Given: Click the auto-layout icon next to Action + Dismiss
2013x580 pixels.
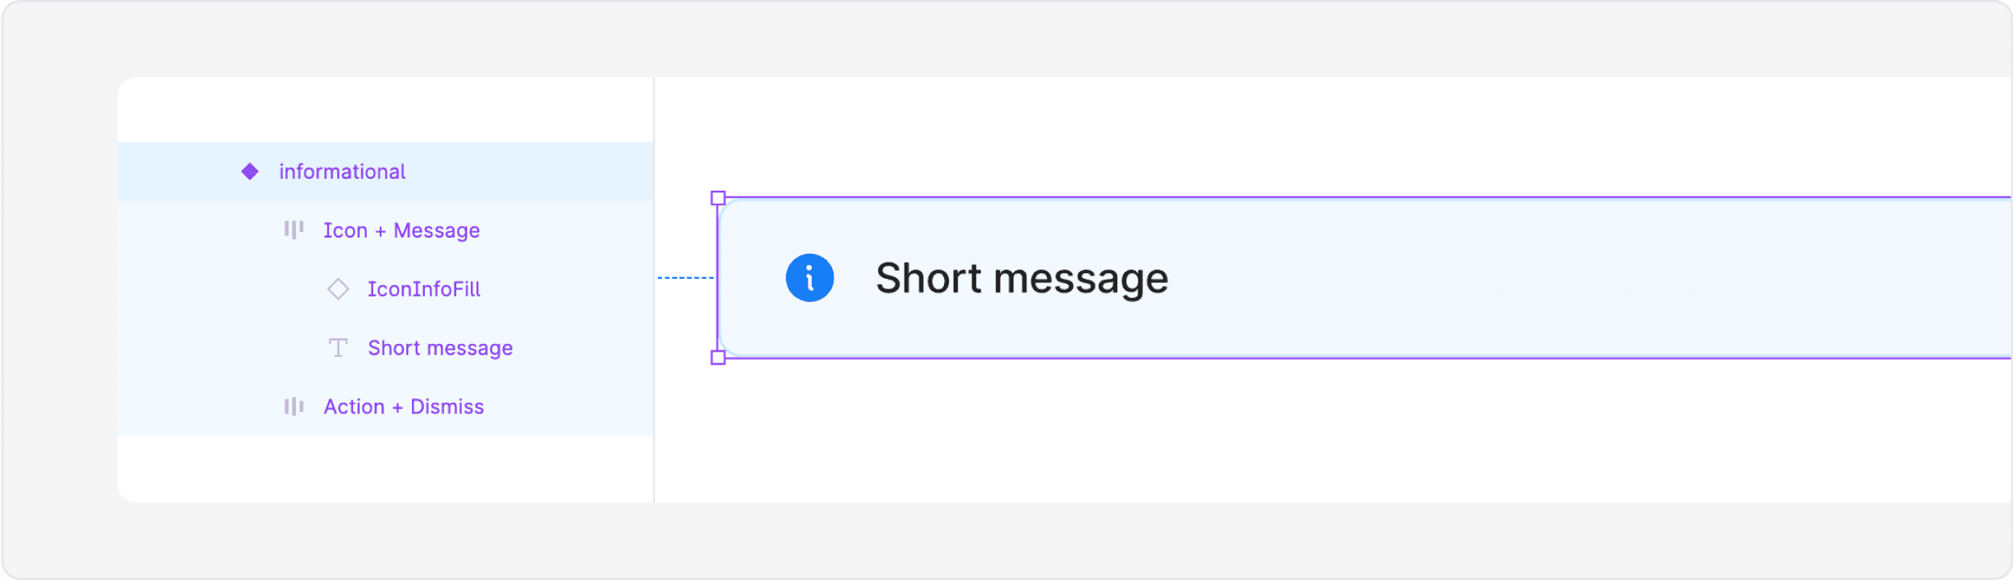Looking at the screenshot, I should [295, 406].
